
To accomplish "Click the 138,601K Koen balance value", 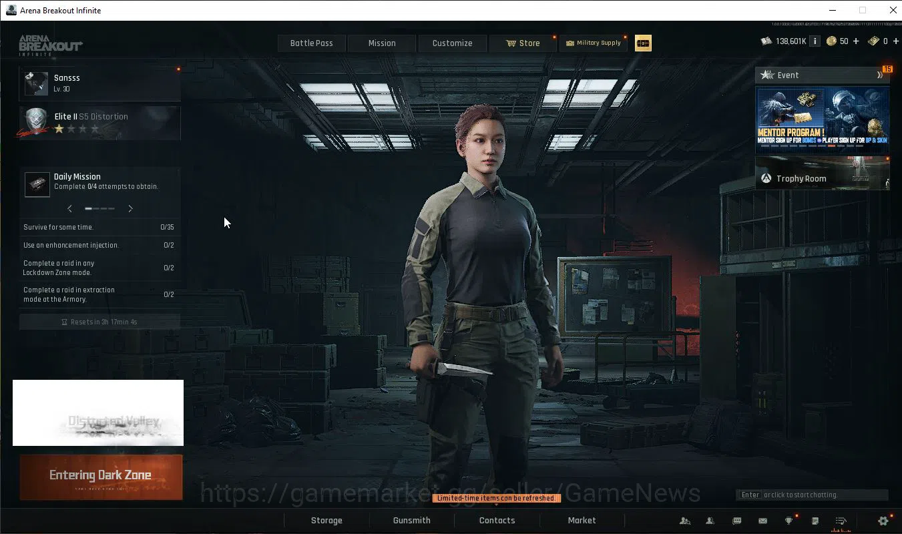I will point(791,41).
